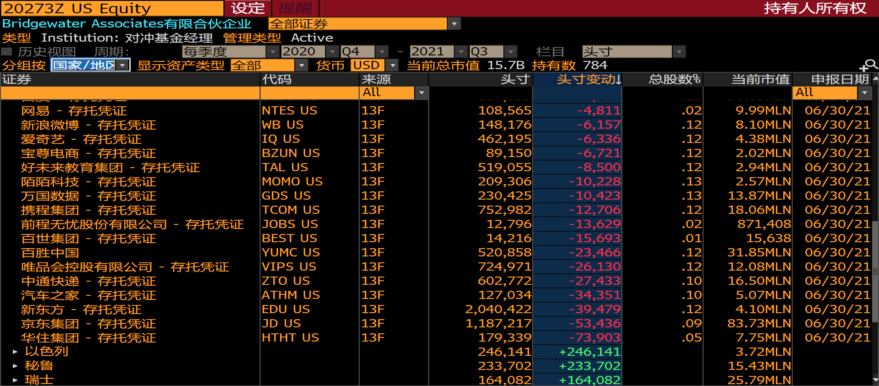Screen dimensions: 879x386
Task: Click the 20273Z US Equity command field
Action: click(112, 8)
